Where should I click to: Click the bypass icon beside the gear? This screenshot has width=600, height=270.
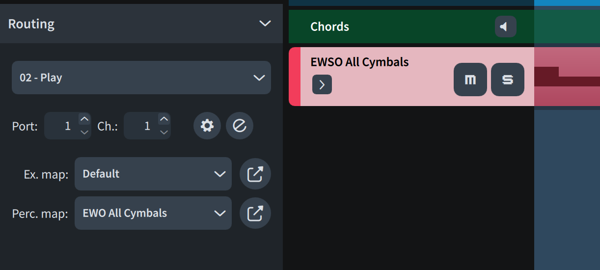240,126
